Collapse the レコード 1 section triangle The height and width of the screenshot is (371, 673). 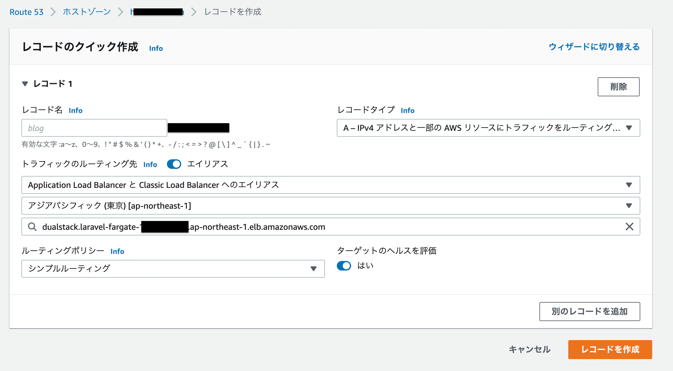click(x=25, y=84)
